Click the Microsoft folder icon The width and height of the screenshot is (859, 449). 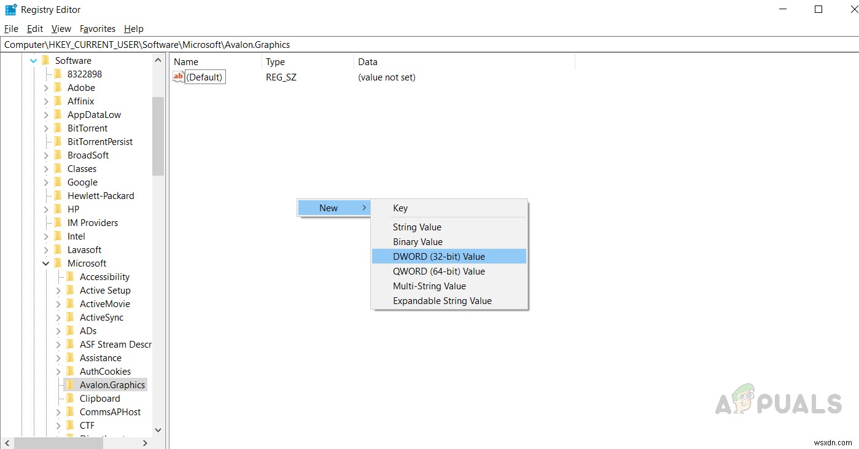point(58,263)
